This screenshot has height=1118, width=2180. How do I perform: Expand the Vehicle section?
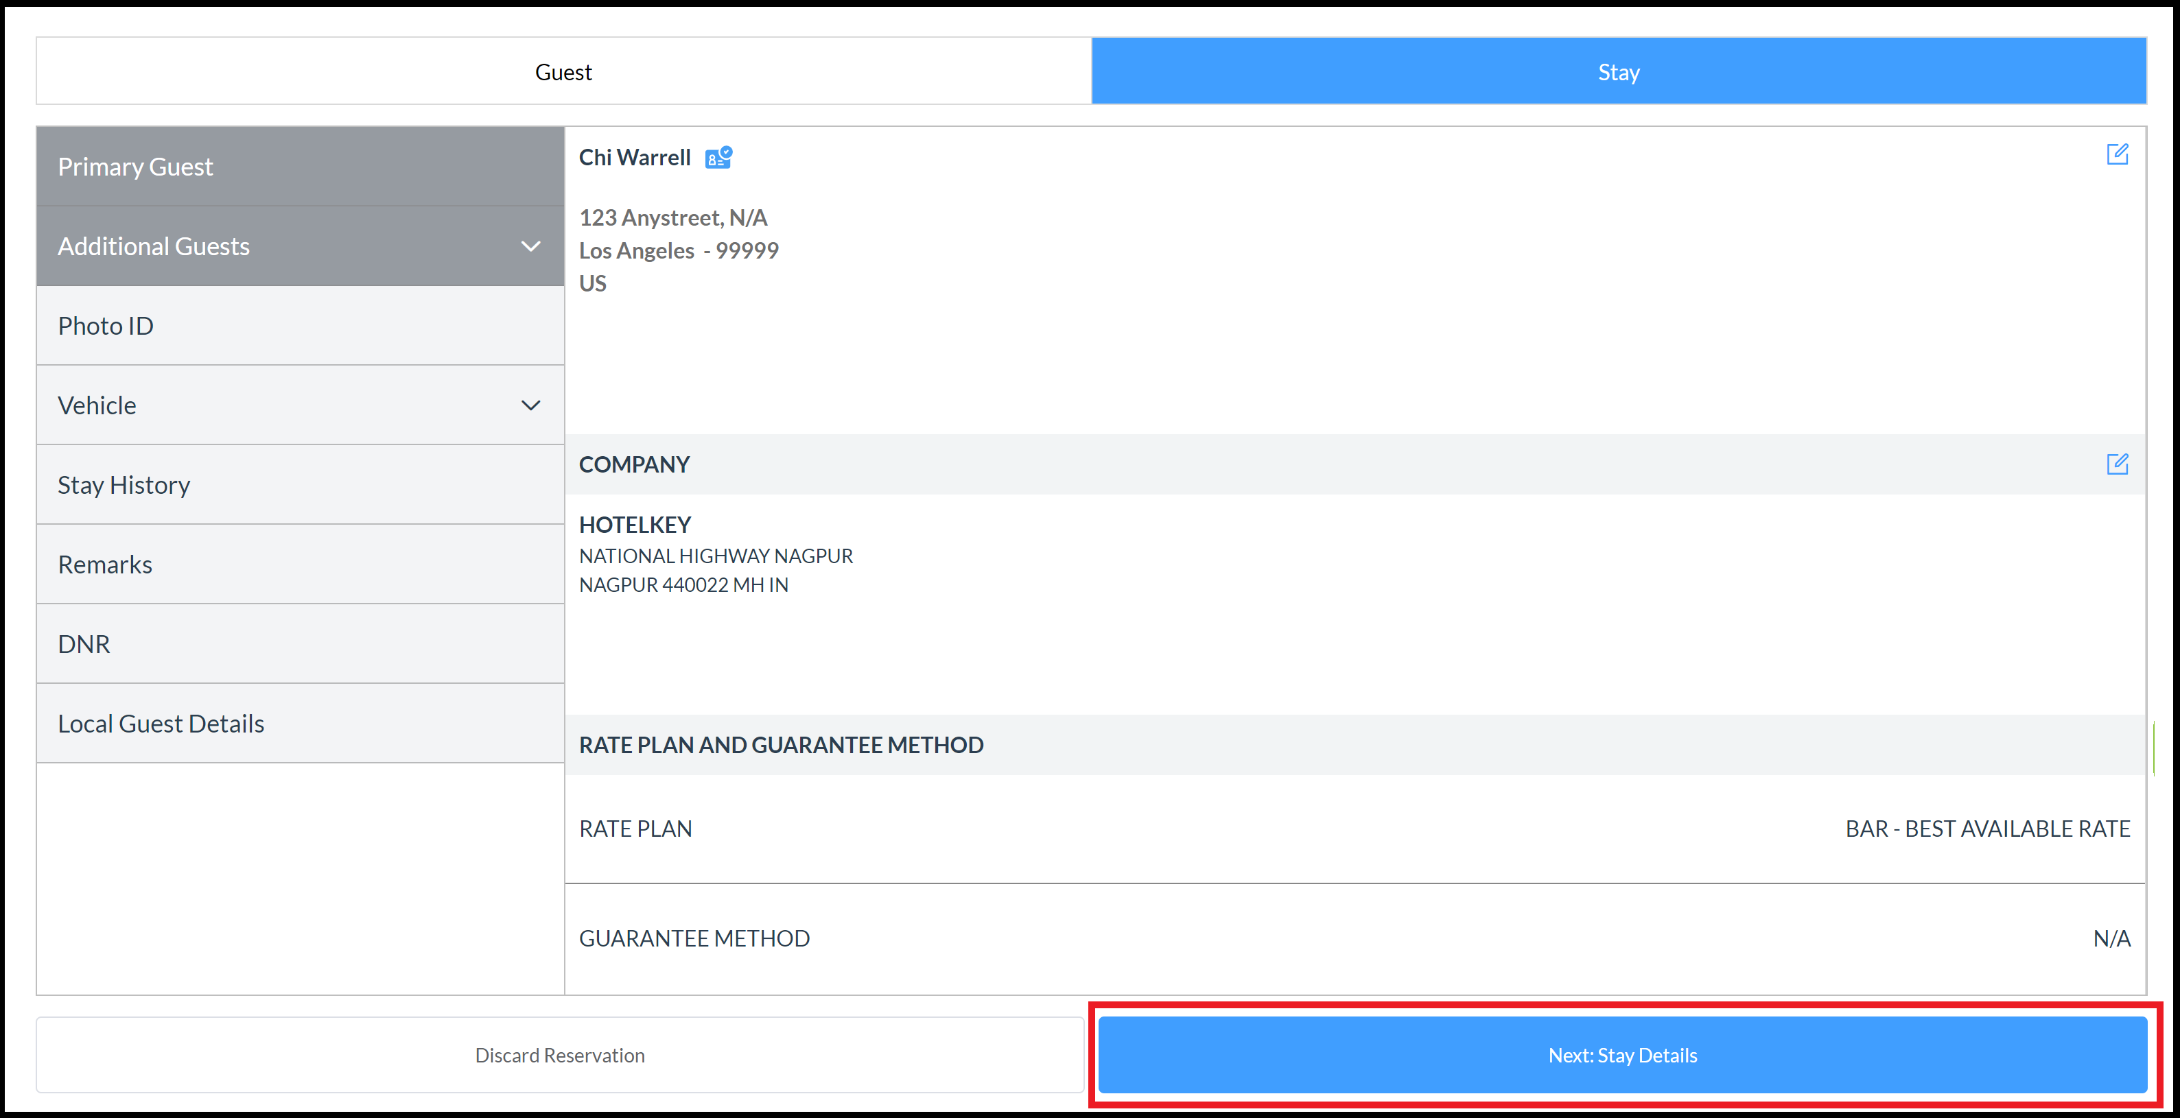coord(530,405)
